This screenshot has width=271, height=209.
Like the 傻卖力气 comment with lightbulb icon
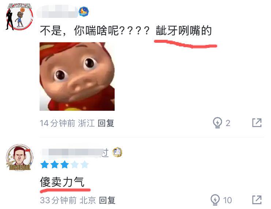tap(215, 200)
